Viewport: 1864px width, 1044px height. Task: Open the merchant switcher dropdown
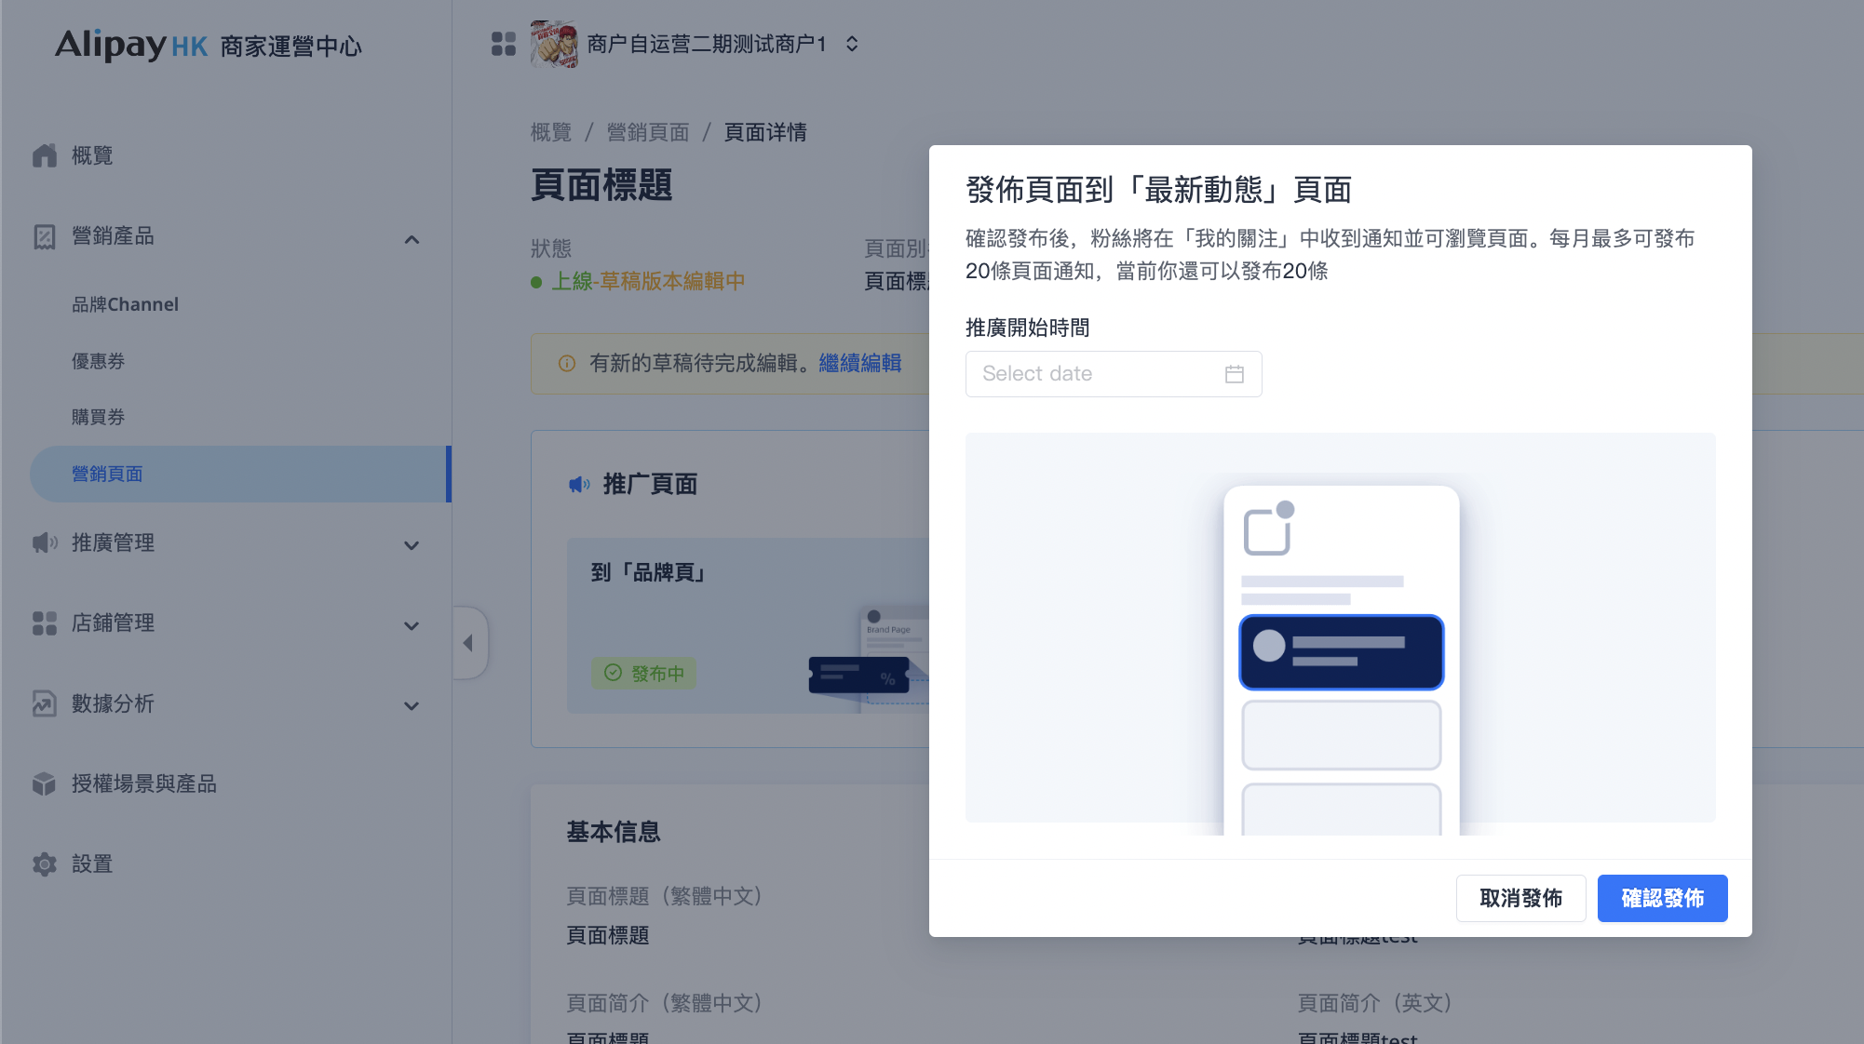852,44
